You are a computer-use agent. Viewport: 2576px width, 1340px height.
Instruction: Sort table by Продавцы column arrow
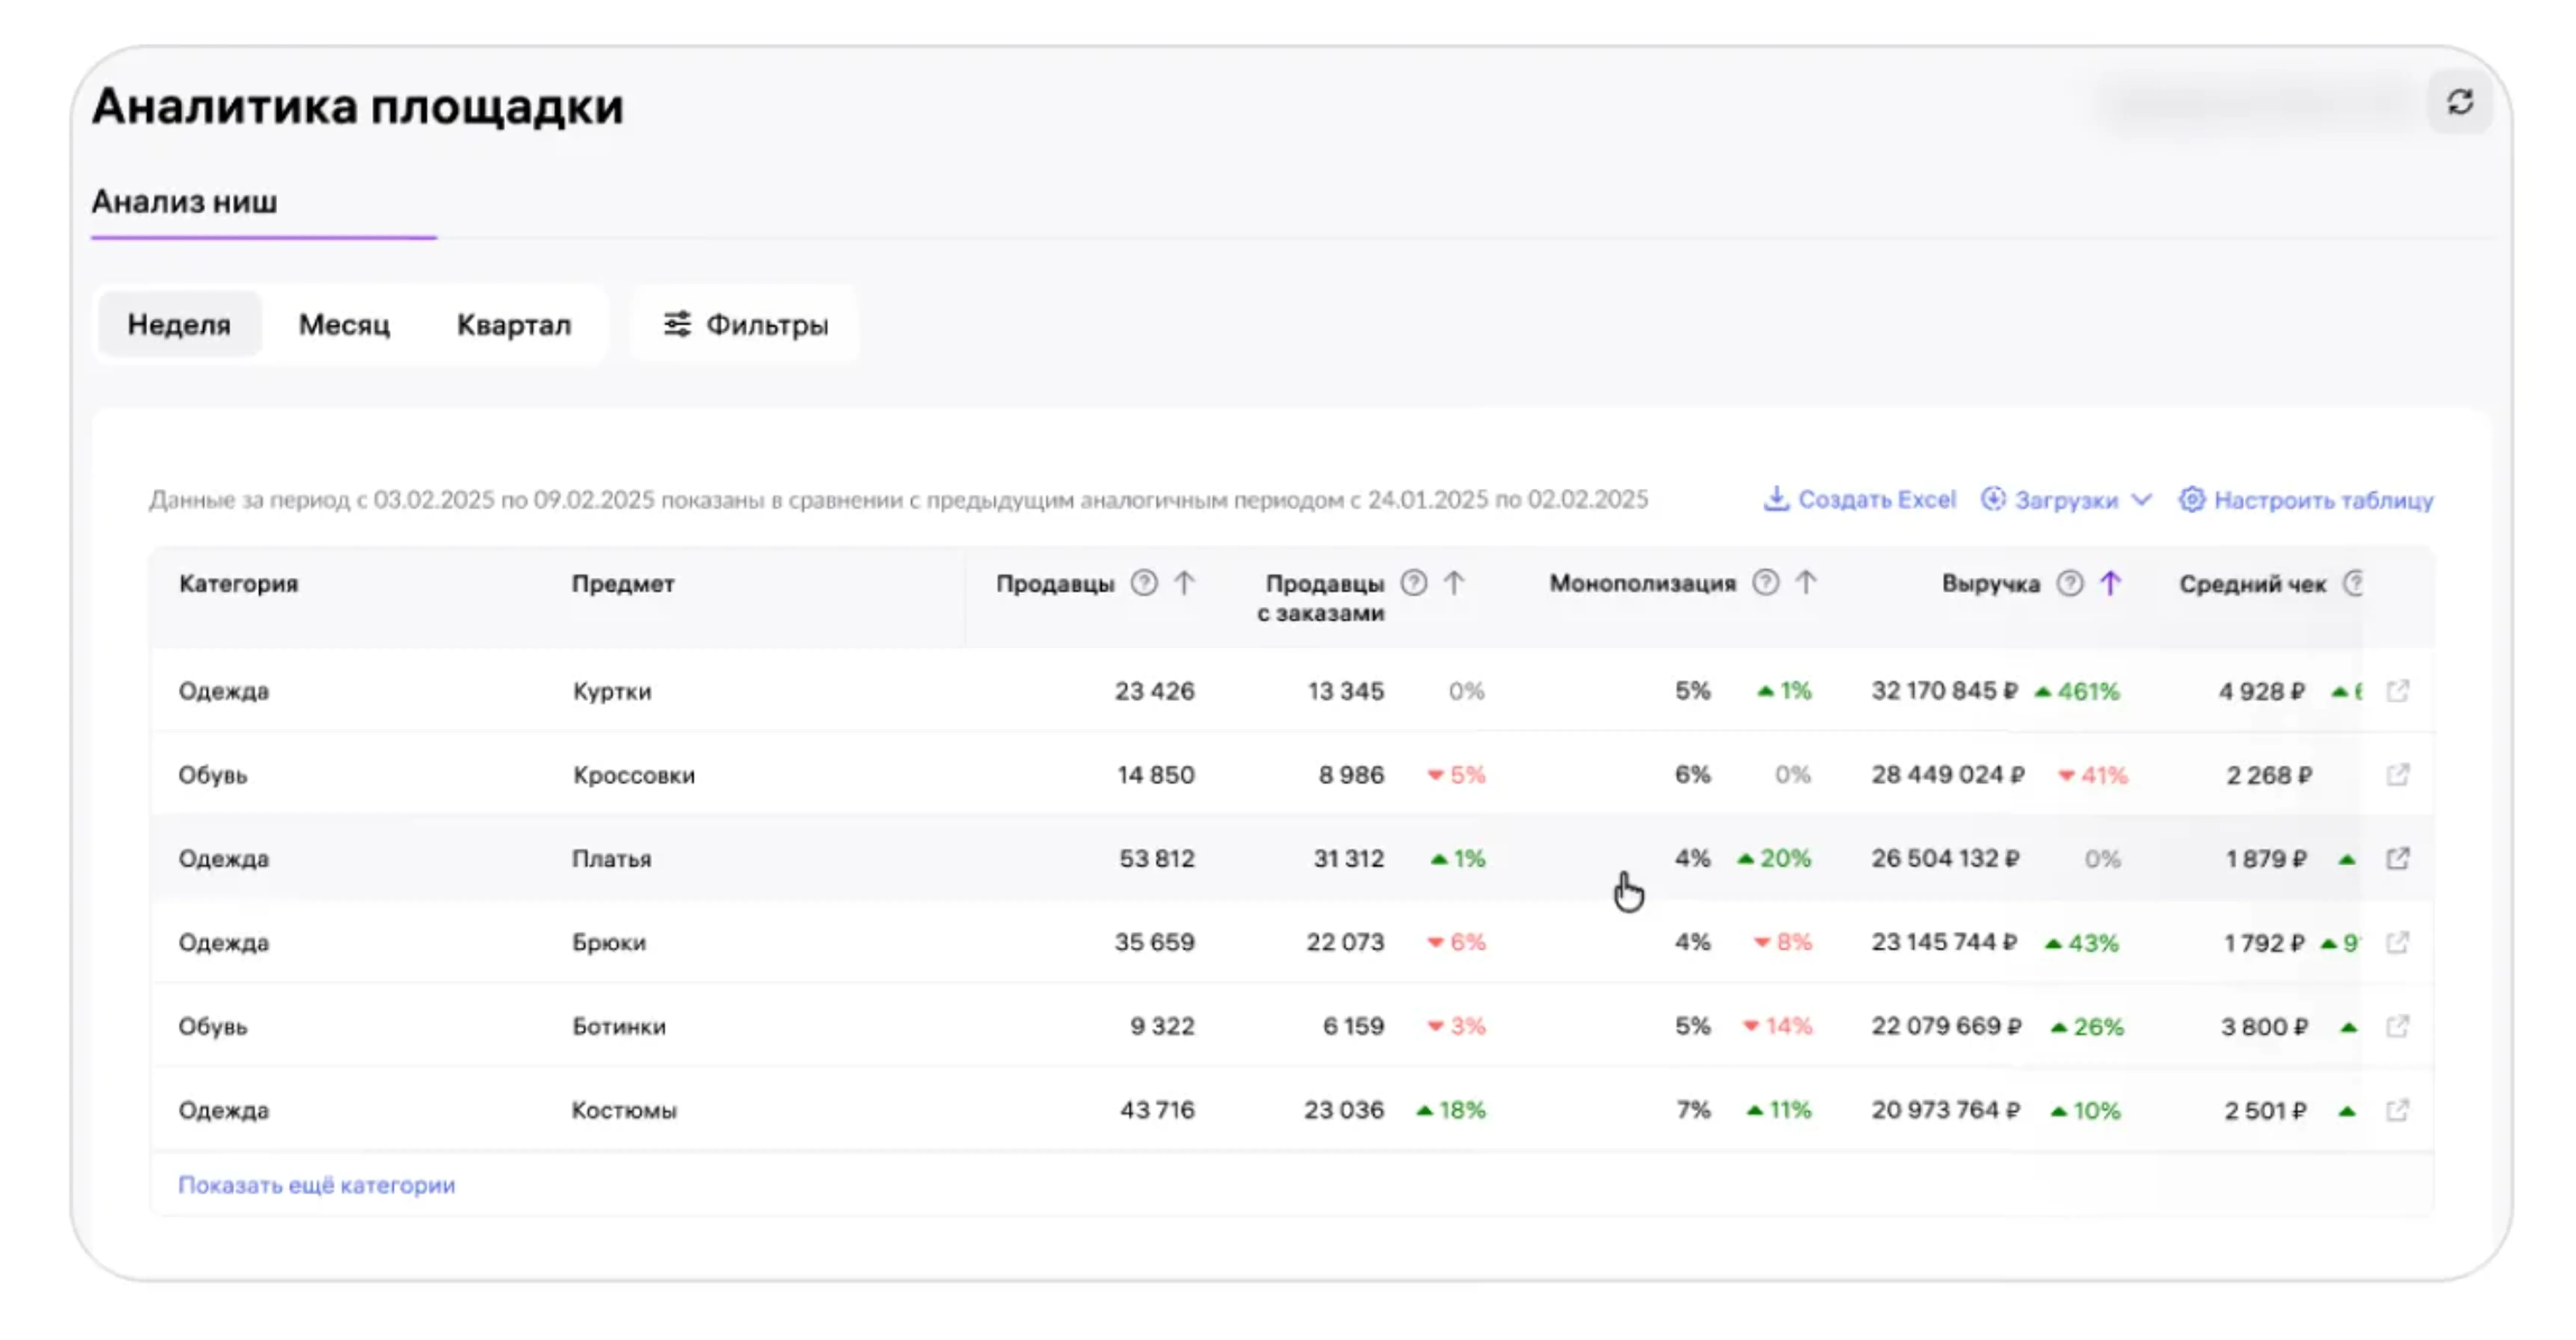point(1184,583)
